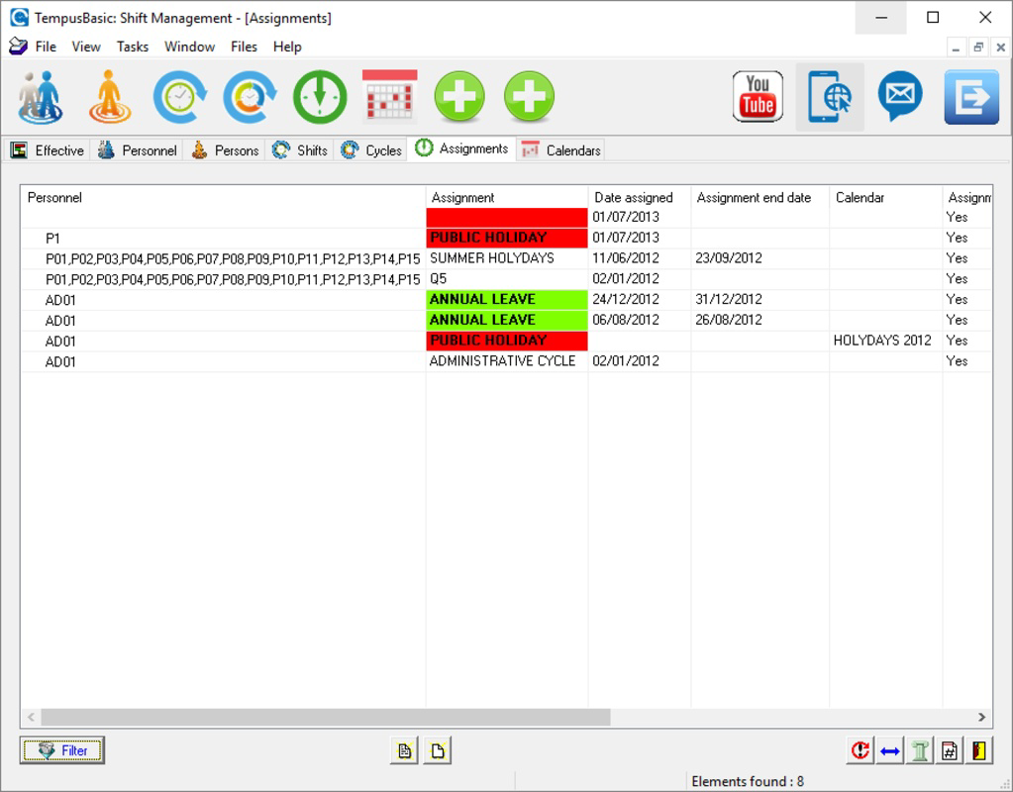The image size is (1013, 792).
Task: Open the YouTube toolbar icon
Action: tap(758, 97)
